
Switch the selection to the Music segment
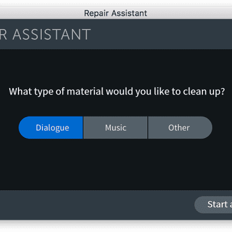click(115, 128)
